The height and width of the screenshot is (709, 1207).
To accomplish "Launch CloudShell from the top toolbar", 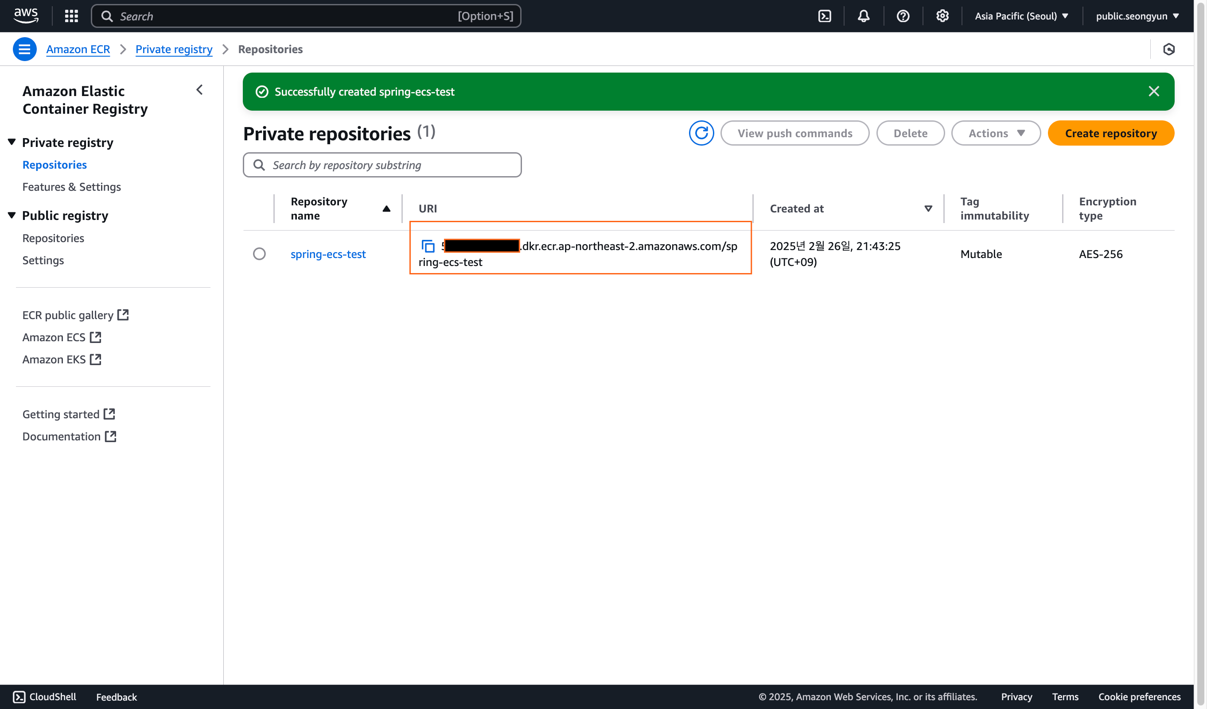I will 825,16.
